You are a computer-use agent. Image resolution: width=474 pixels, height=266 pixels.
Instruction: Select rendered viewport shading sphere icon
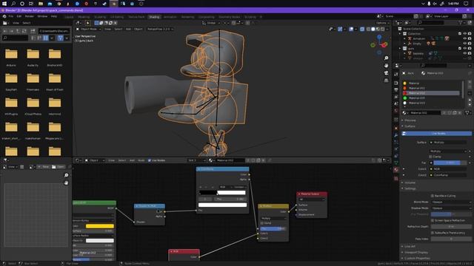(383, 30)
